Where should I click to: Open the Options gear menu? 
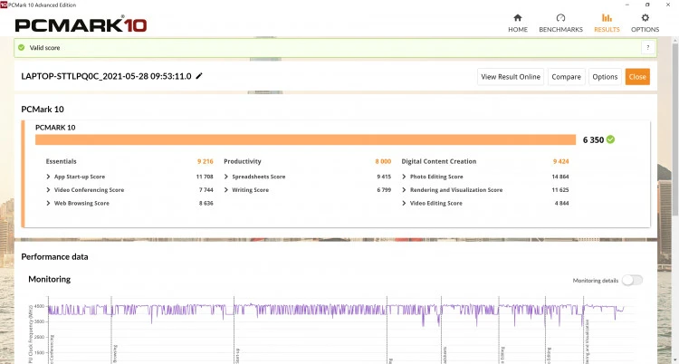645,23
